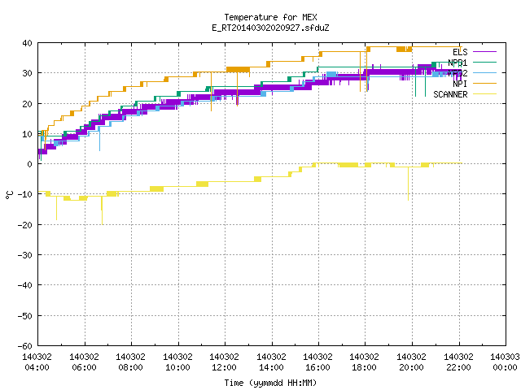Click the y-axis unit label "°C"
521x390 pixels.
(10, 195)
